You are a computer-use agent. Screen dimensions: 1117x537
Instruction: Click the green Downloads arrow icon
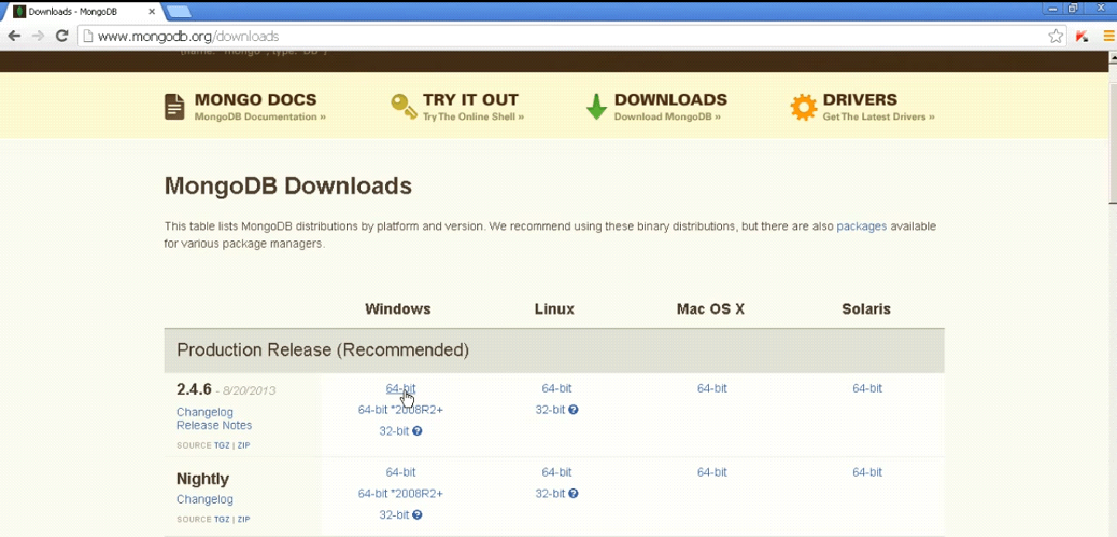pos(596,107)
